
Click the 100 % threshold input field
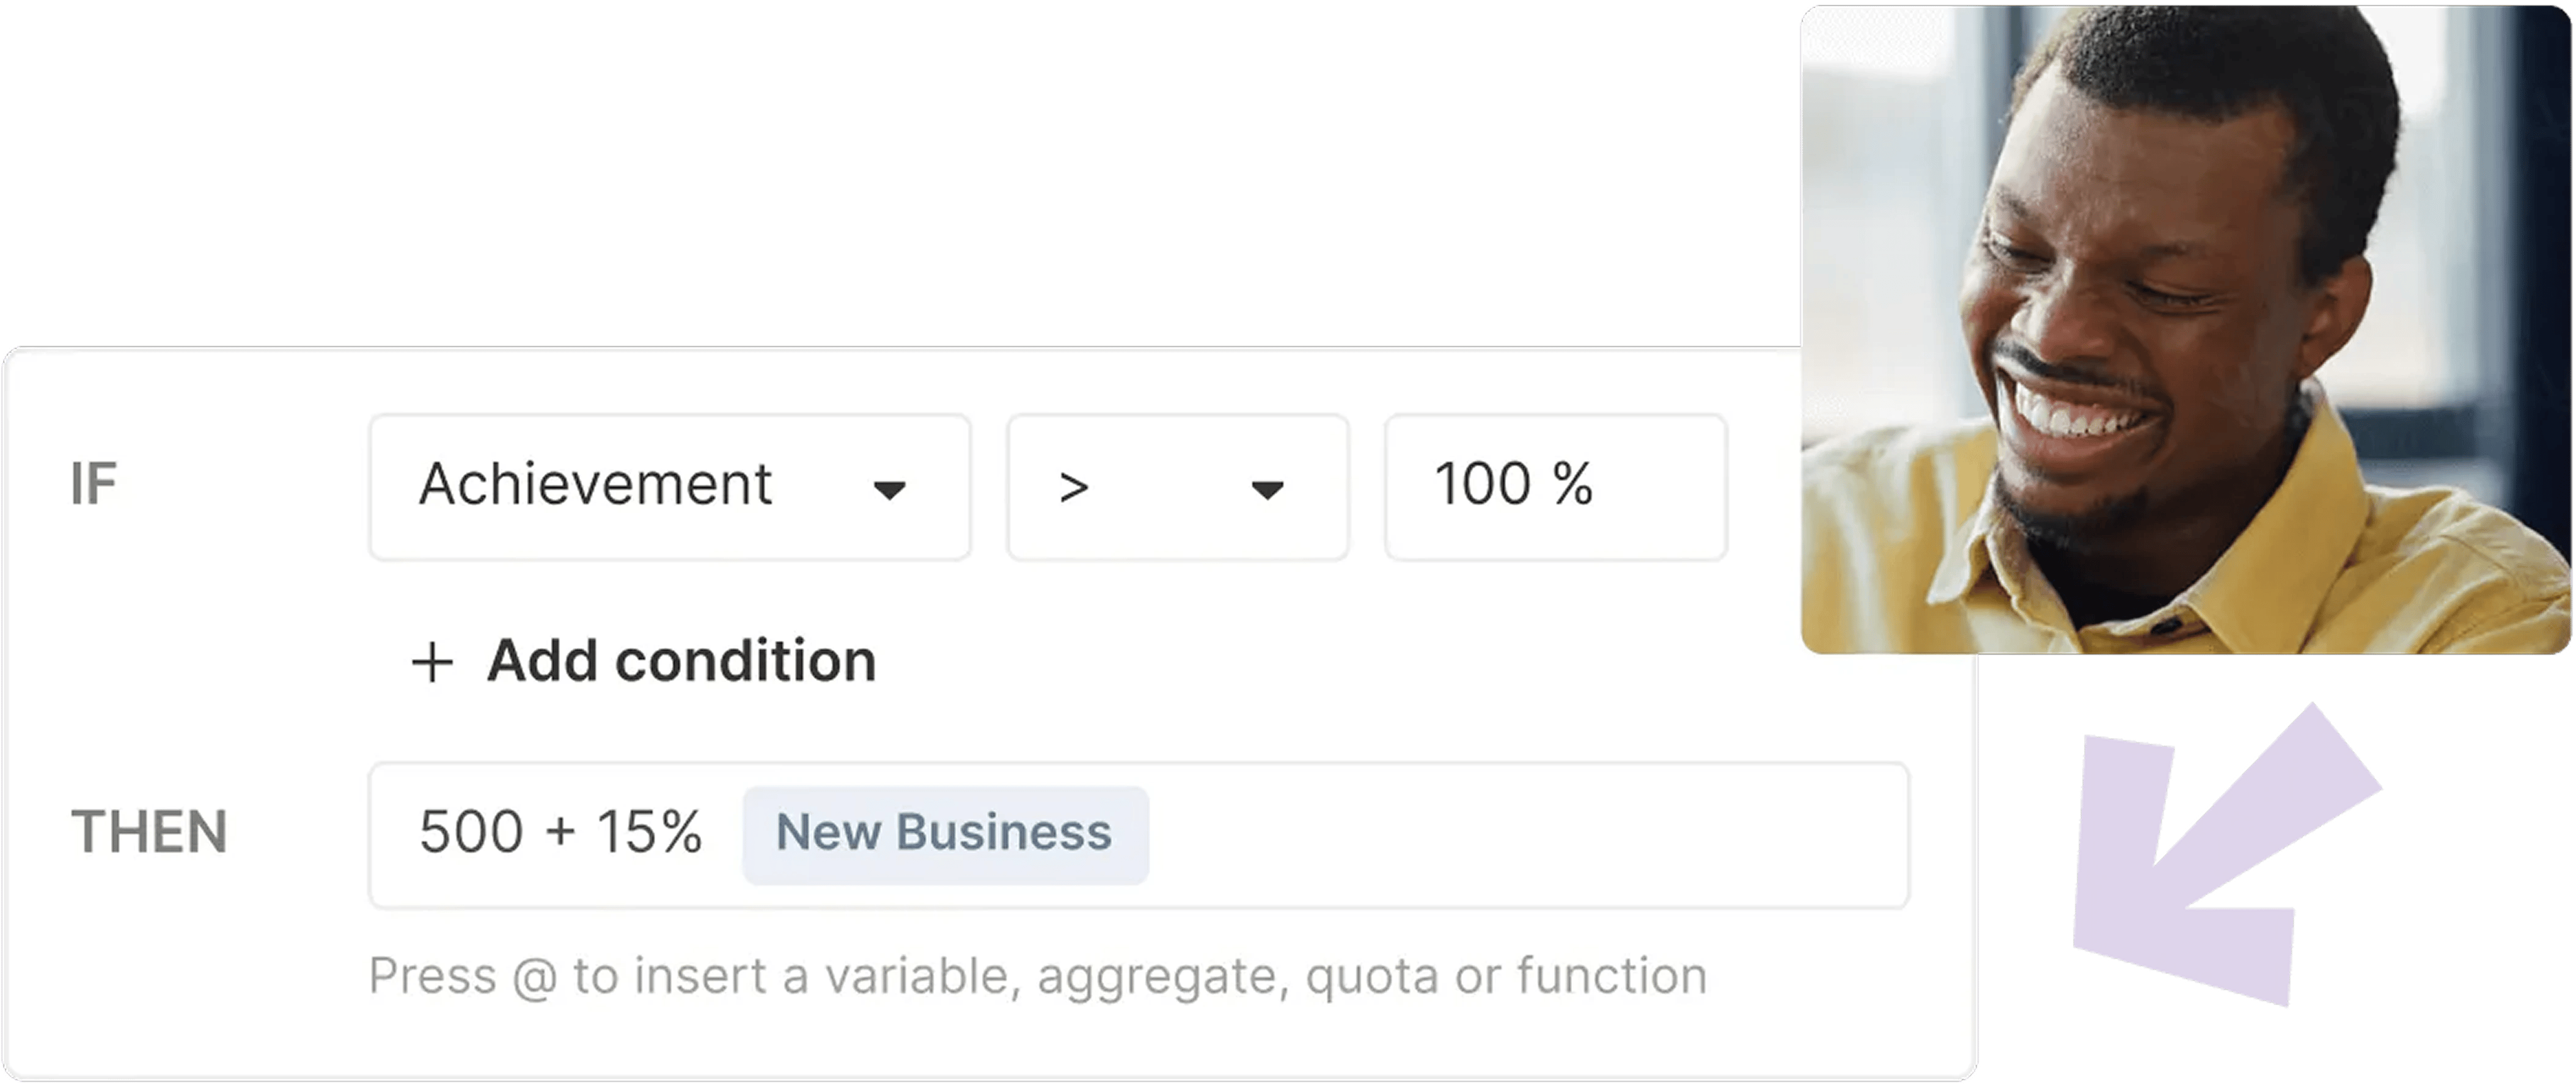pyautogui.click(x=1555, y=487)
